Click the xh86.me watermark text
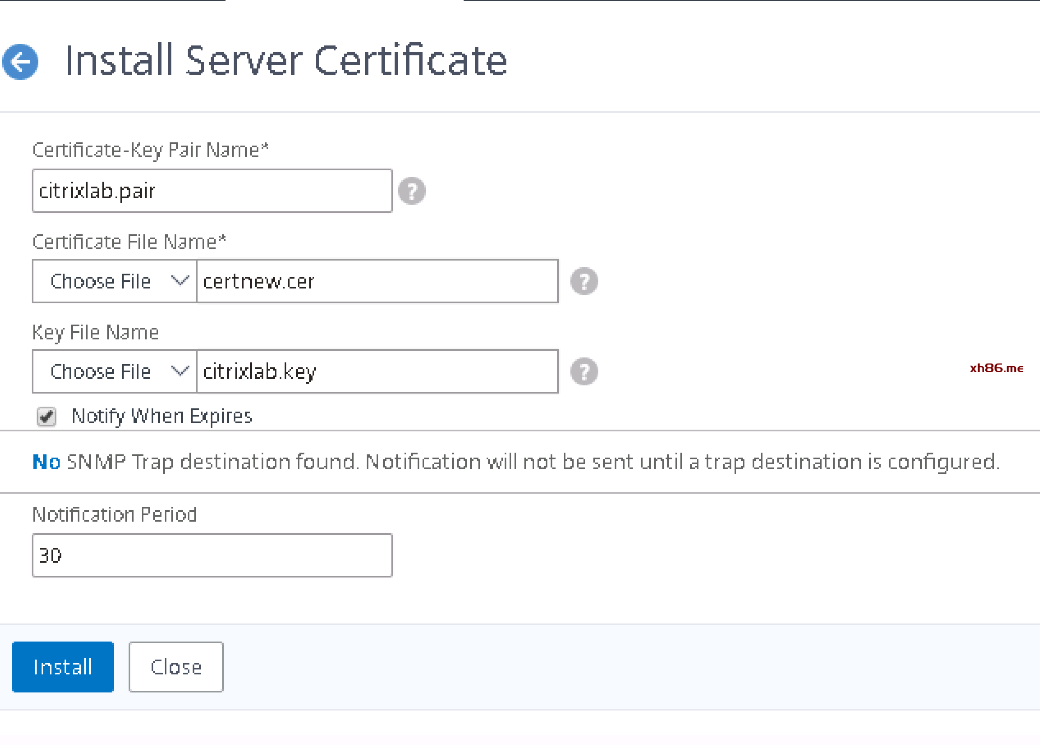 [x=996, y=368]
